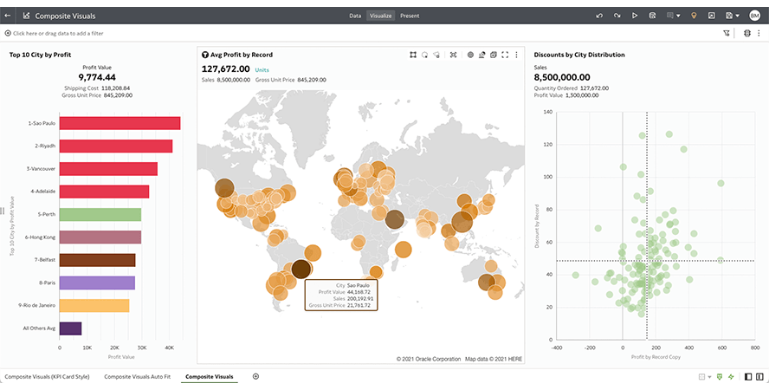Click the back arrow in the header

(x=8, y=16)
